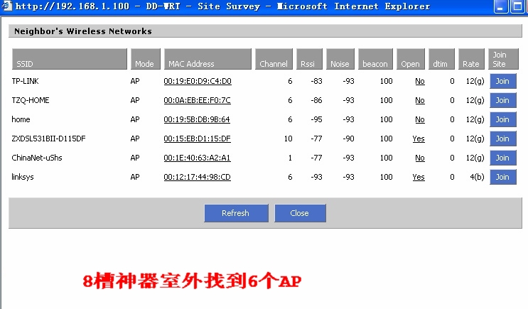Open MAC address 00:19:E0:D9:C4:D0 link

(x=198, y=81)
